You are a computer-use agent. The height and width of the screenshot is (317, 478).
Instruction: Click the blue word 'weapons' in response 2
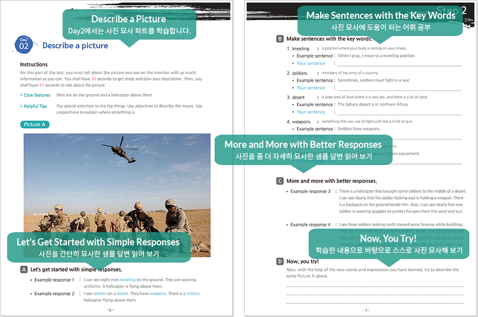(158, 294)
